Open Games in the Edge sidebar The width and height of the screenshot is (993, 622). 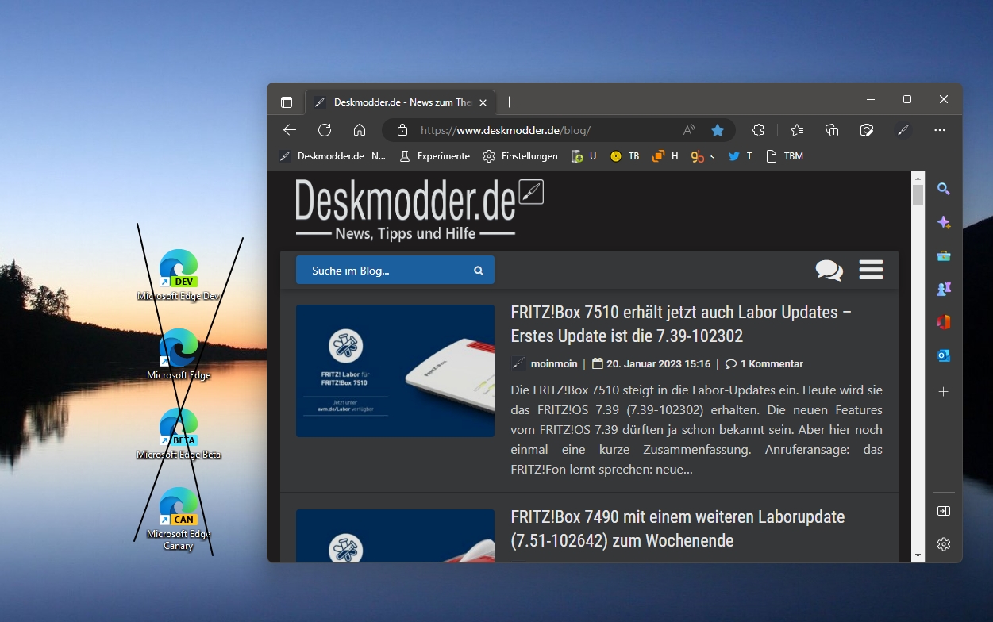pos(944,289)
